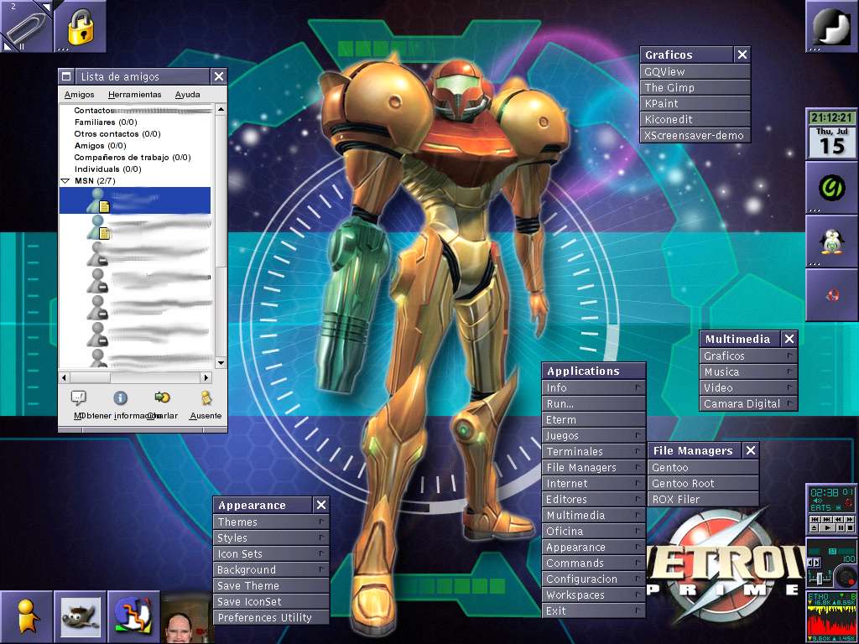This screenshot has width=859, height=644.
Task: Pause the music player
Action: [841, 528]
